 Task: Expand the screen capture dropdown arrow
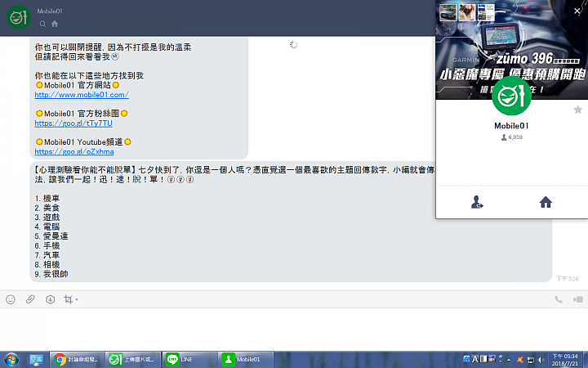[77, 299]
